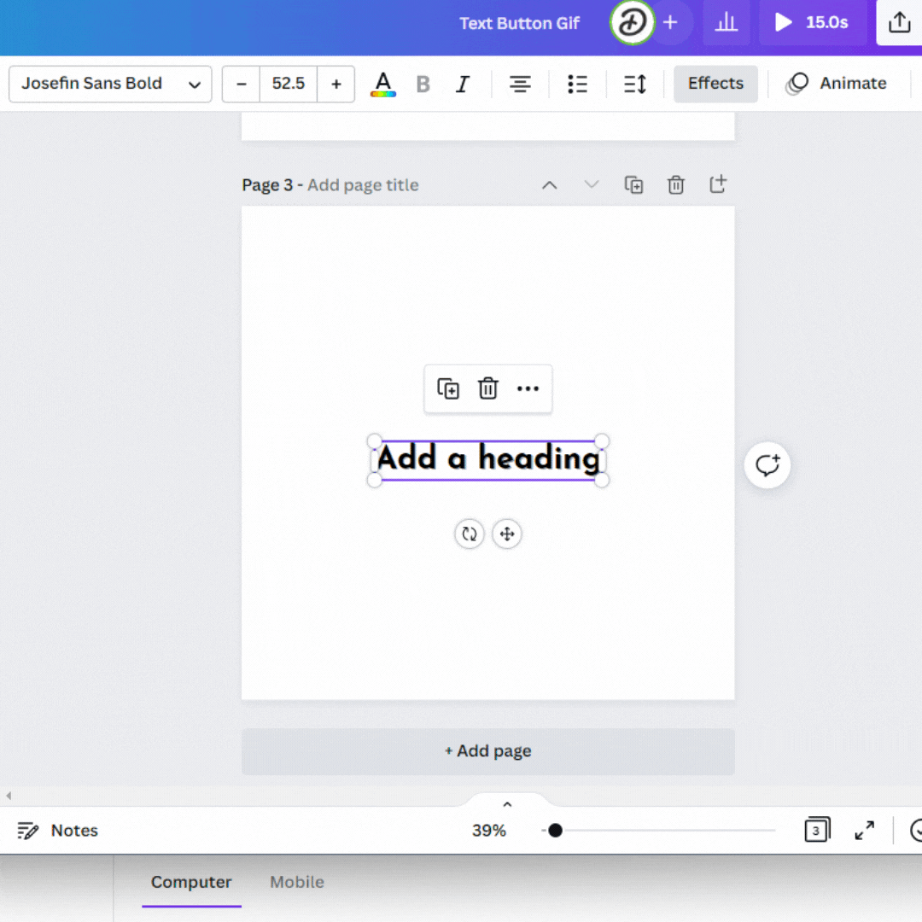Image resolution: width=922 pixels, height=922 pixels.
Task: Decrease font size with minus button
Action: [241, 84]
